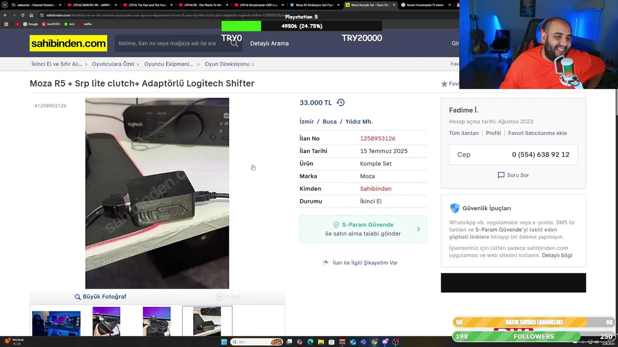Image resolution: width=618 pixels, height=347 pixels.
Task: Open the tab search dropdown arrow
Action: (x=5, y=5)
